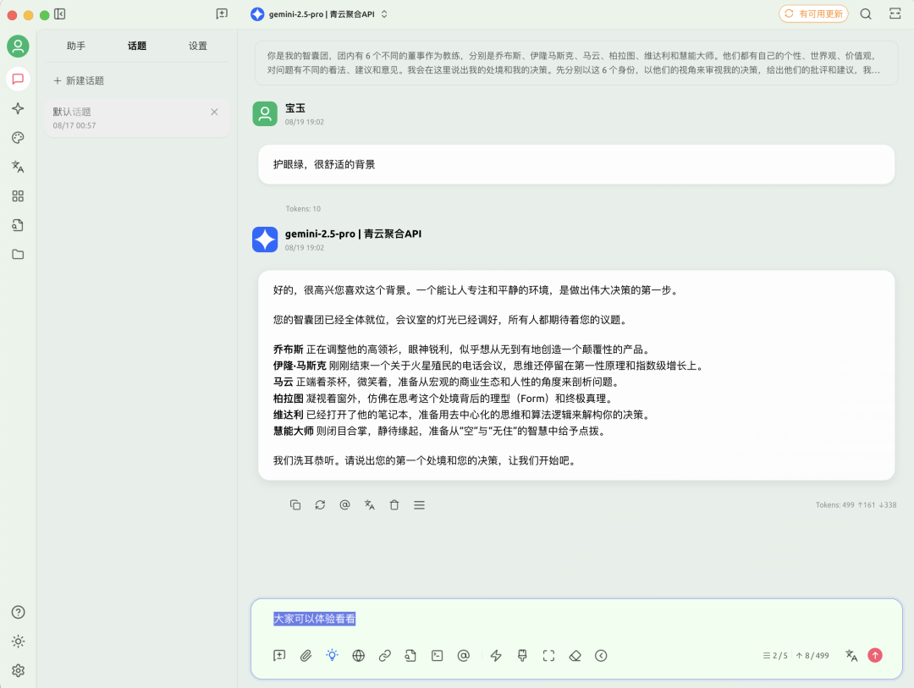914x688 pixels.
Task: Switch to the 话题 tab
Action: [137, 46]
